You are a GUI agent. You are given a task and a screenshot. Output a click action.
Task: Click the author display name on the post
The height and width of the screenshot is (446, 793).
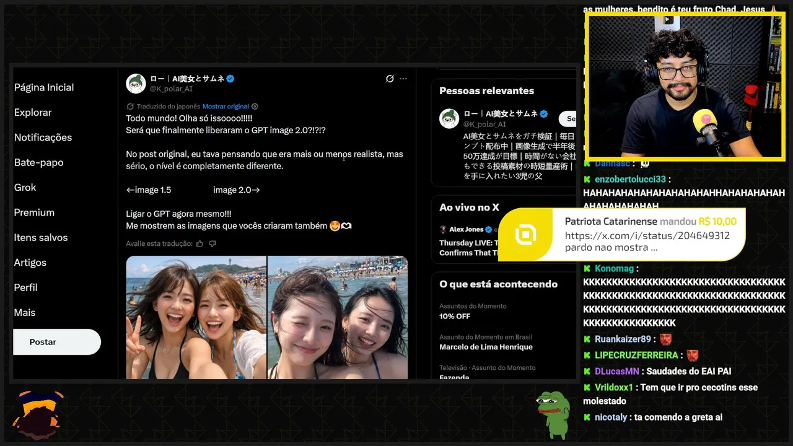click(186, 79)
